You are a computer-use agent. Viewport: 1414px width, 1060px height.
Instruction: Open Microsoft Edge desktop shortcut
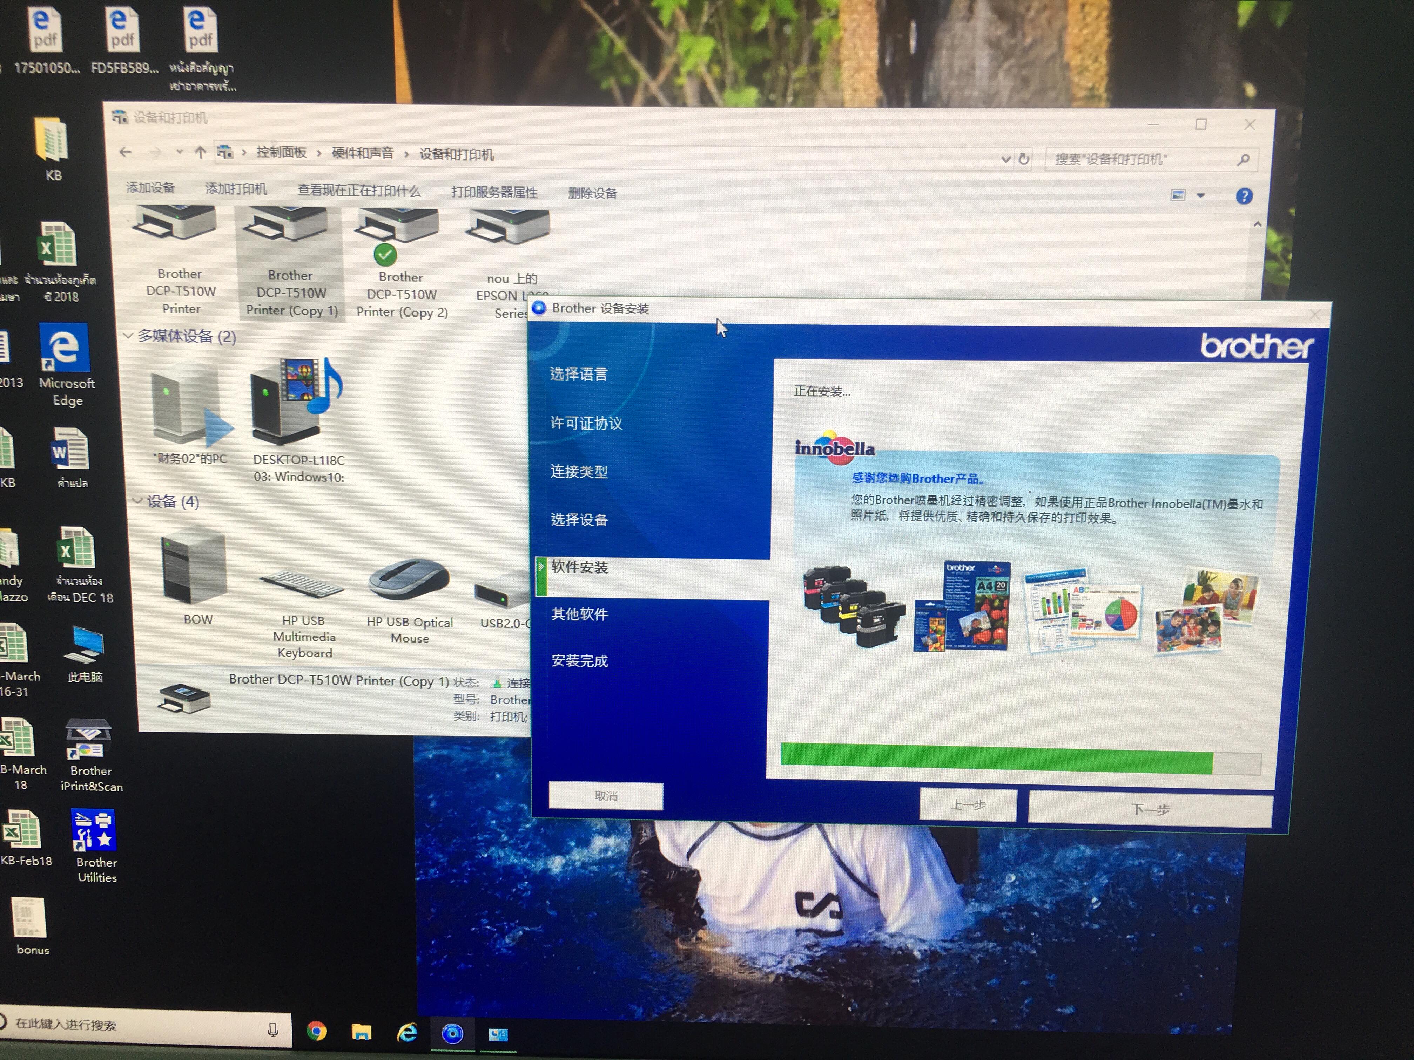tap(66, 365)
